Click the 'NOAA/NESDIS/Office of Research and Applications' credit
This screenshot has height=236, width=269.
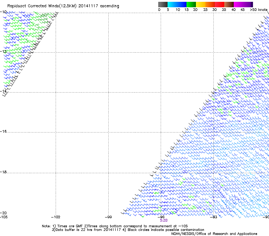pyautogui.click(x=214, y=234)
